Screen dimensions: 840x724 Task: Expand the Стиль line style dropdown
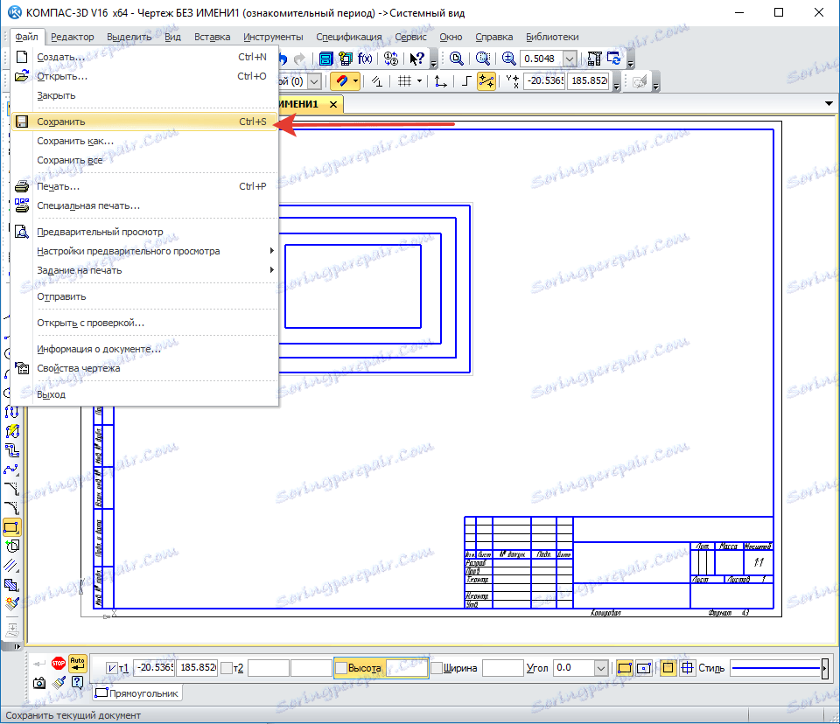point(824,668)
